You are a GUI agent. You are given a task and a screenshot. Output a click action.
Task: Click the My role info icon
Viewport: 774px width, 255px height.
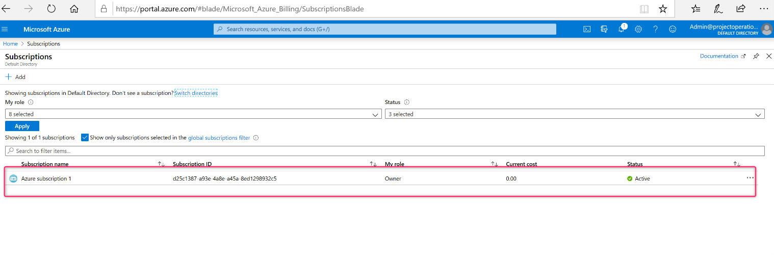point(31,102)
